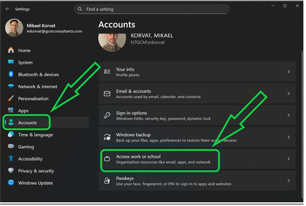Click the Windows backup icon
Image resolution: width=306 pixels, height=206 pixels.
(107, 137)
